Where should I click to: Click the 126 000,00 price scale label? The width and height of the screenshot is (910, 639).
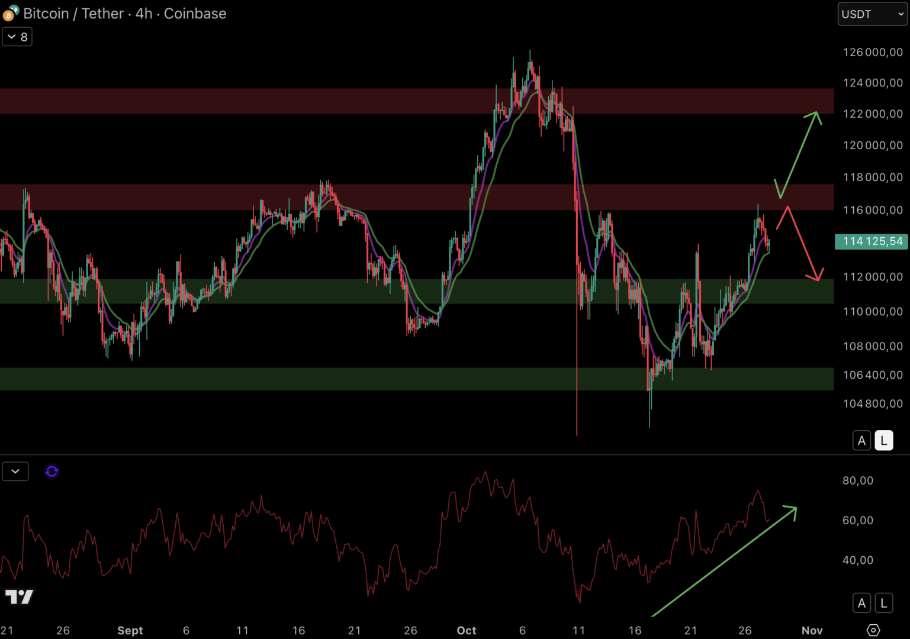pos(872,52)
